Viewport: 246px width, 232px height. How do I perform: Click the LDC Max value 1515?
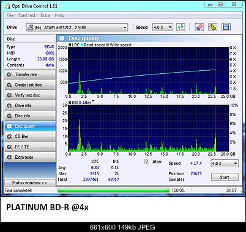(94, 173)
